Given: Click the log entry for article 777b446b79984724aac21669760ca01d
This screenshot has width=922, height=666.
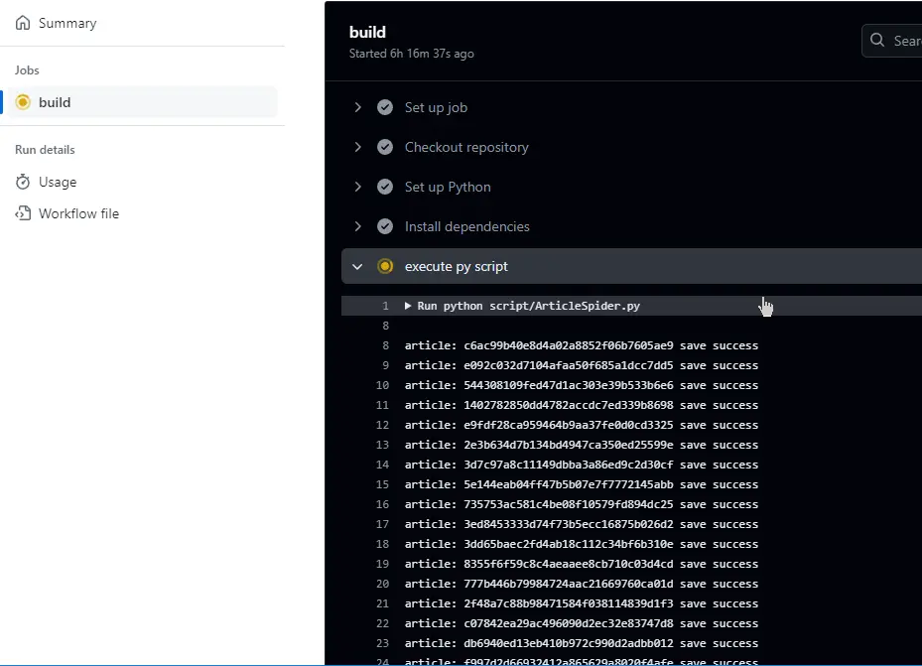Looking at the screenshot, I should point(582,584).
